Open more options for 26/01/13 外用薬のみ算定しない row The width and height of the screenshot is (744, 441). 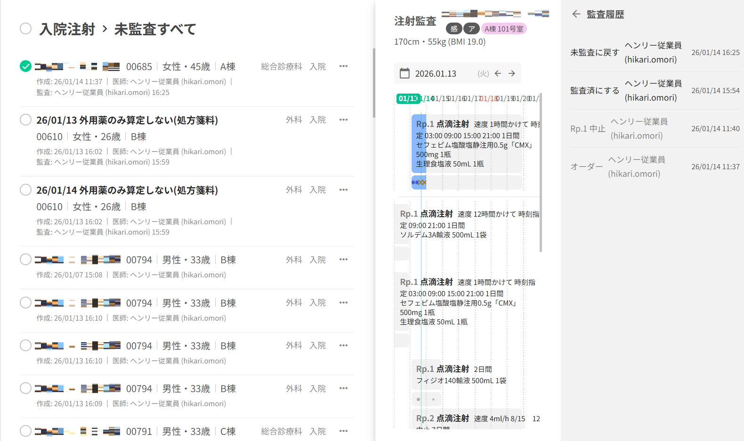point(344,120)
